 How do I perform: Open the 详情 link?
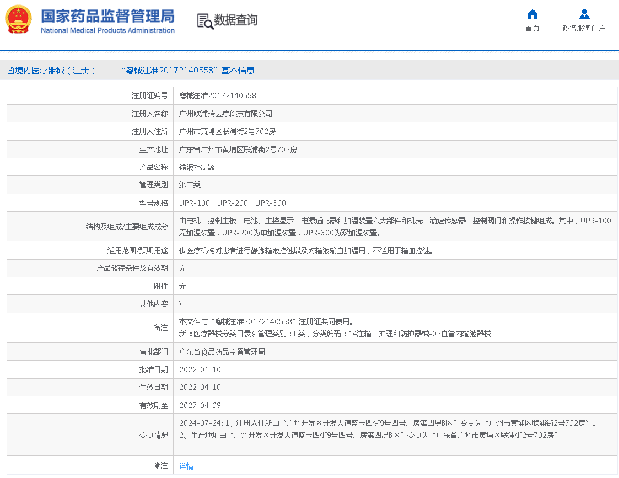(x=186, y=466)
